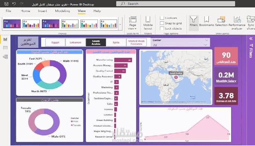Screen dimensions: 255x146
Task: Switch to Model view in sidebar
Action: [x=5, y=56]
